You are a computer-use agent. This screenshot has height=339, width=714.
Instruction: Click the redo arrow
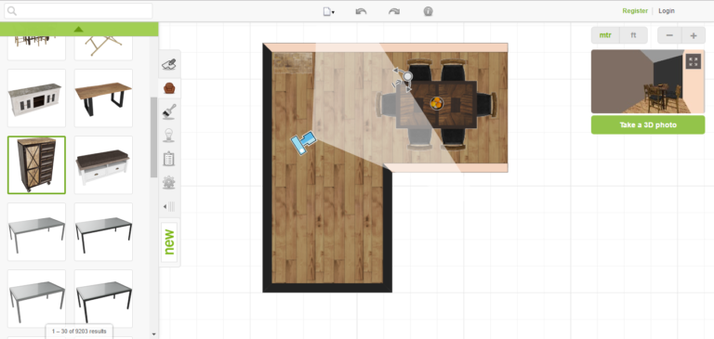(394, 11)
